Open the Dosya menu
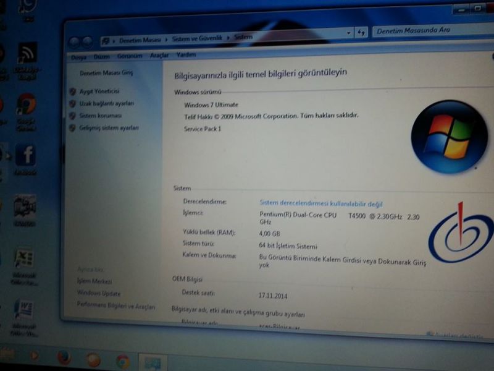Screen dimensions: 494x371 tap(78, 57)
